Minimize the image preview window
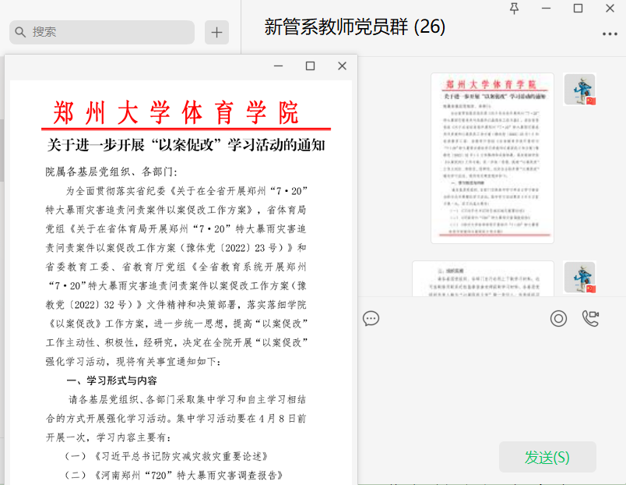Viewport: 626px width, 485px height. pyautogui.click(x=278, y=66)
